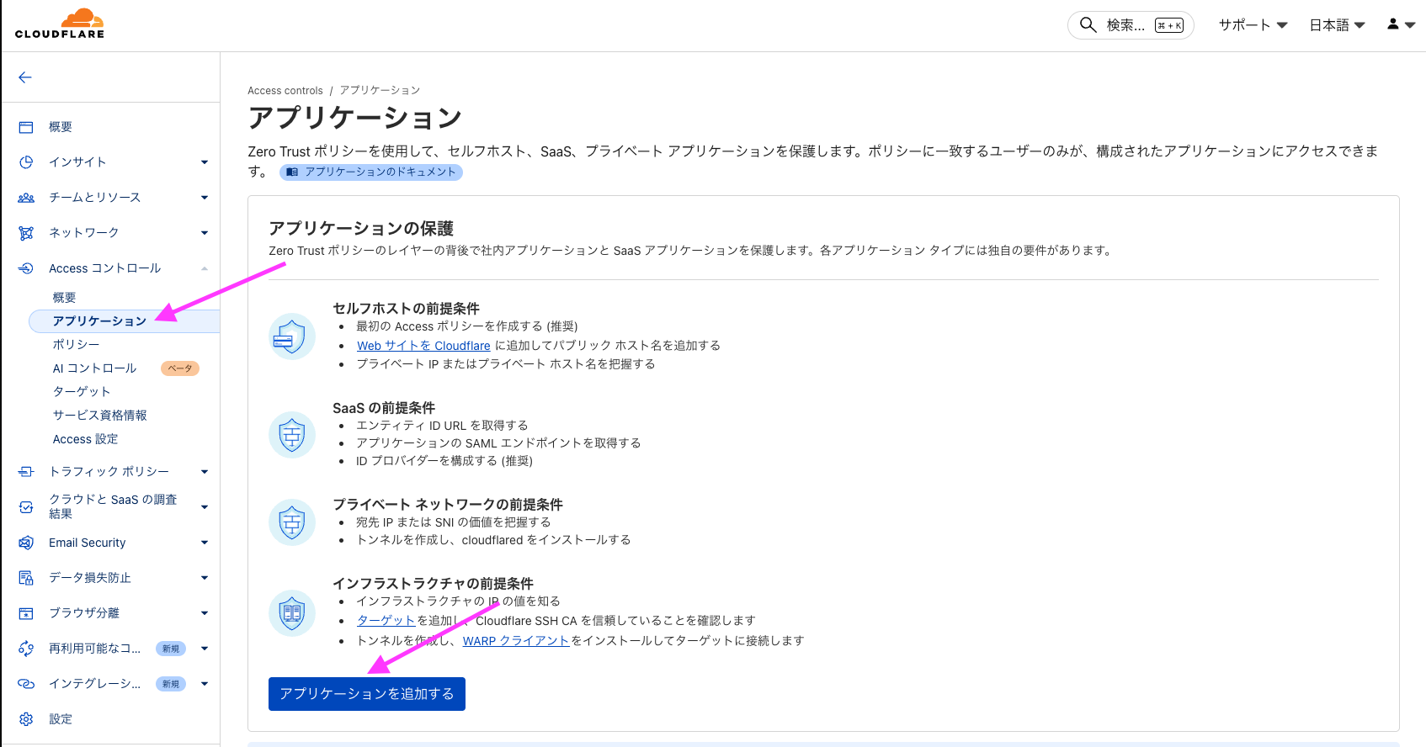Open 概要 under Access コントロール
1426x747 pixels.
click(x=64, y=298)
